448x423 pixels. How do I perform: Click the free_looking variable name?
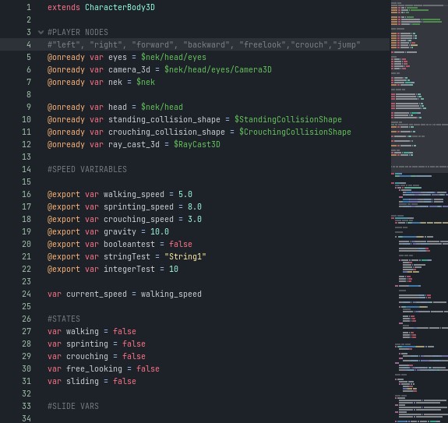tap(94, 368)
